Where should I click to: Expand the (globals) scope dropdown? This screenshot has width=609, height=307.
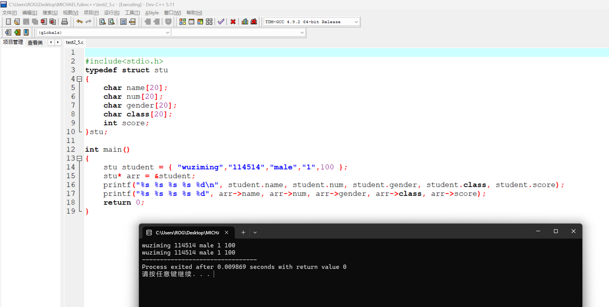(x=167, y=33)
